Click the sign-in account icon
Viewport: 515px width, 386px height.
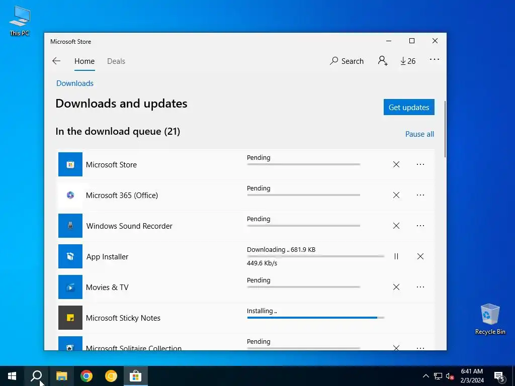(383, 61)
